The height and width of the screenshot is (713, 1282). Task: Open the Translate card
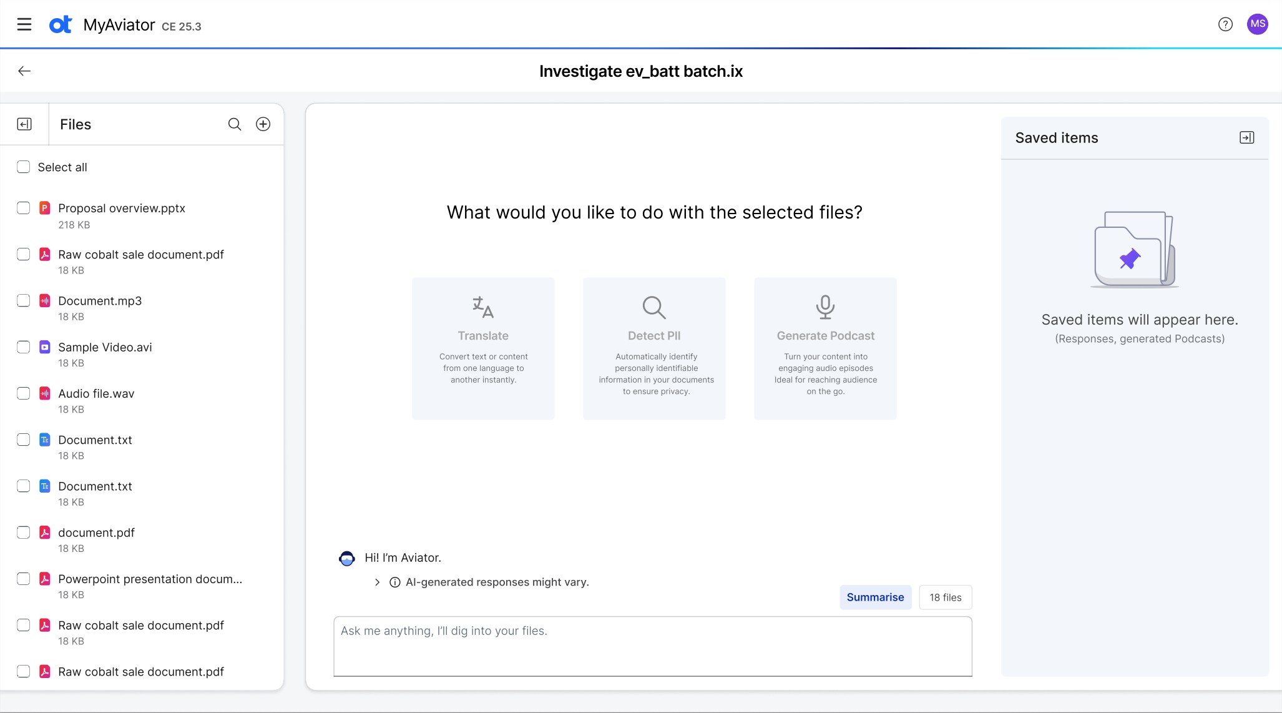pos(483,348)
